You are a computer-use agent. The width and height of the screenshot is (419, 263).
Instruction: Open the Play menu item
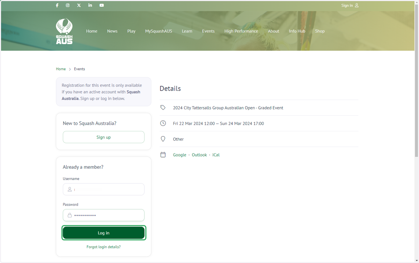(x=131, y=31)
